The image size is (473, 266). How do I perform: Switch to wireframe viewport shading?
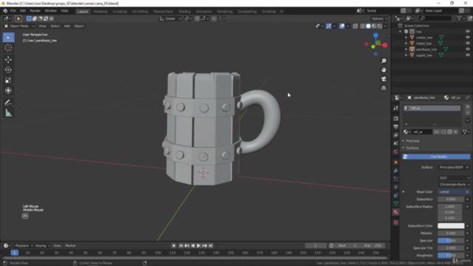(x=363, y=27)
